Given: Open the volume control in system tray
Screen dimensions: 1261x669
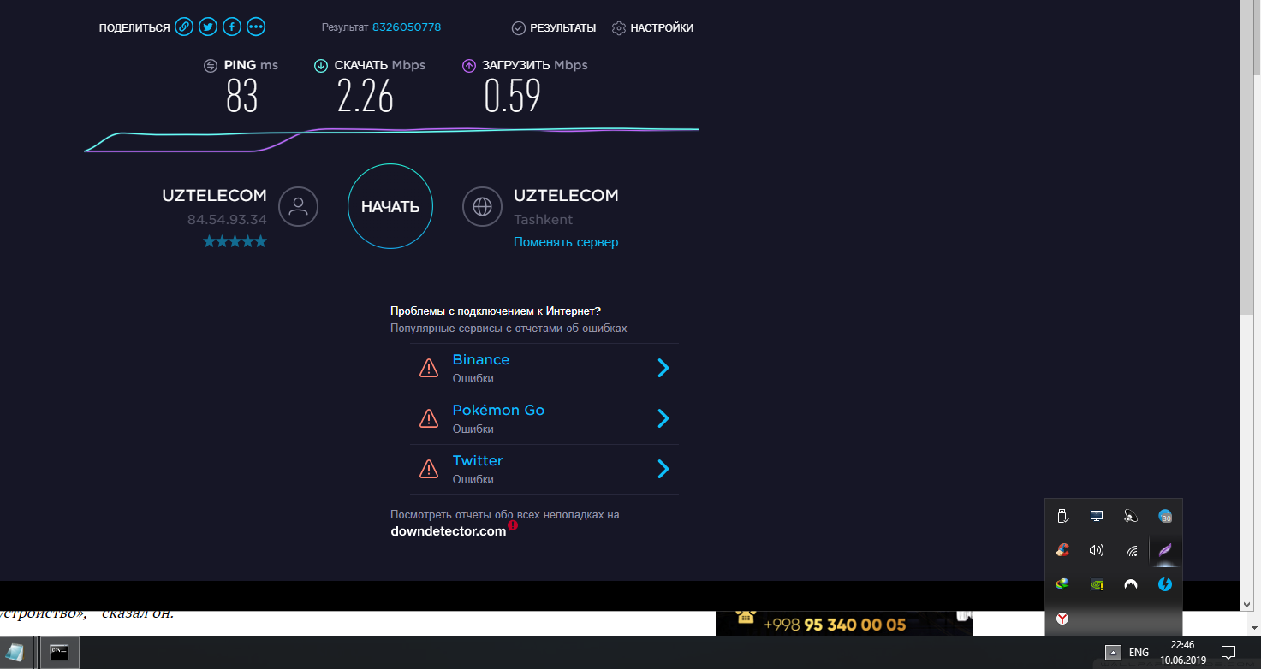Looking at the screenshot, I should 1097,550.
